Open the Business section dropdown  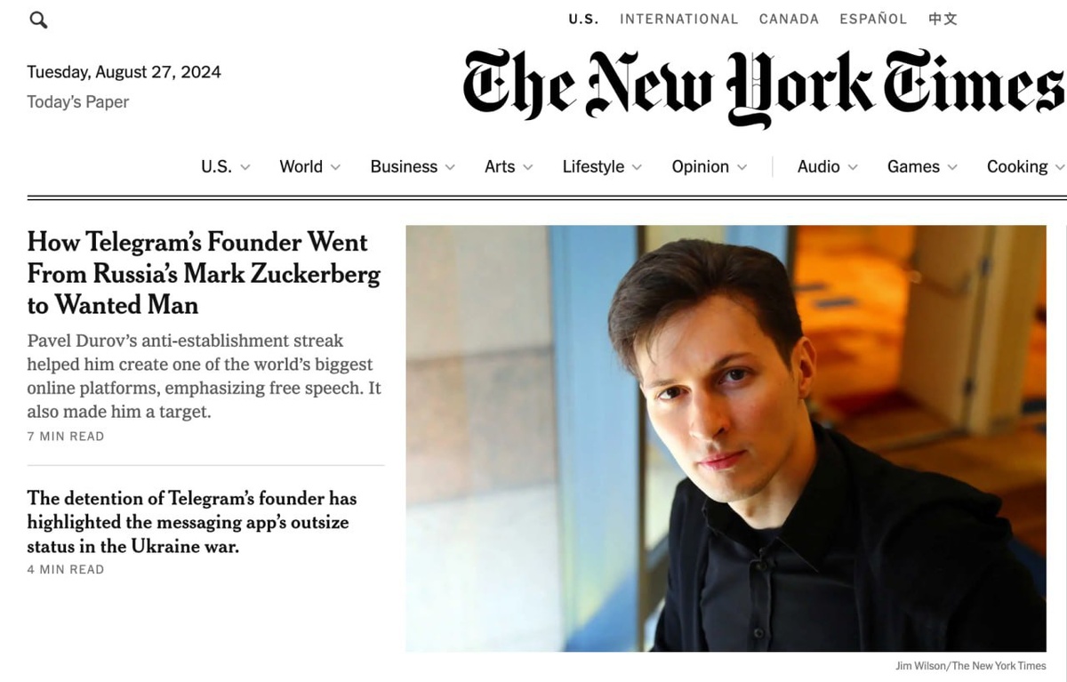click(x=413, y=166)
